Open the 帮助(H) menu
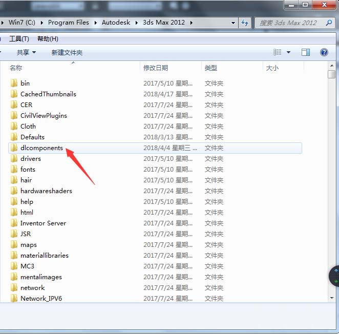Image resolution: width=339 pixels, height=334 pixels. 48,39
